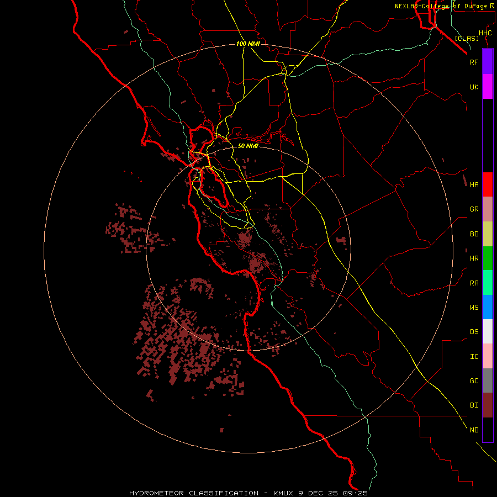This screenshot has width=497, height=497.
Task: Click the KMUX radar site identifier
Action: pyautogui.click(x=284, y=493)
